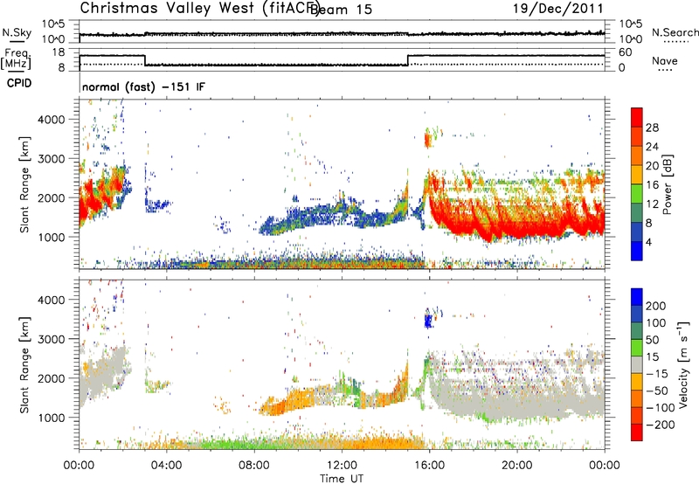Click the 04:00 time tick label

click(166, 466)
